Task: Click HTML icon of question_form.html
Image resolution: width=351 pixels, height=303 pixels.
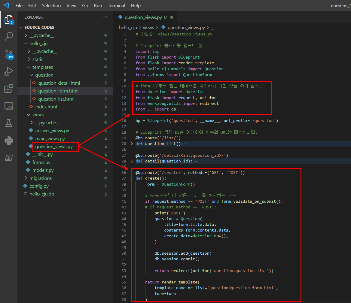Action: (x=34, y=91)
